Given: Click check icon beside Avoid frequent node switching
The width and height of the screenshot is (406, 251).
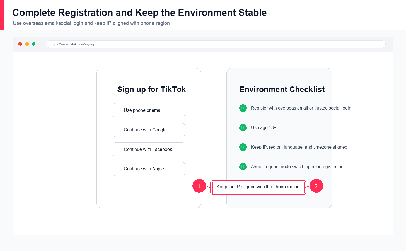Looking at the screenshot, I should (x=243, y=166).
